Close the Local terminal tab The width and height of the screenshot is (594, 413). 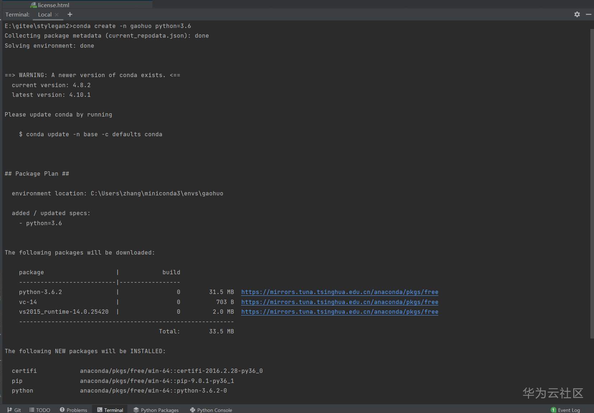[57, 15]
